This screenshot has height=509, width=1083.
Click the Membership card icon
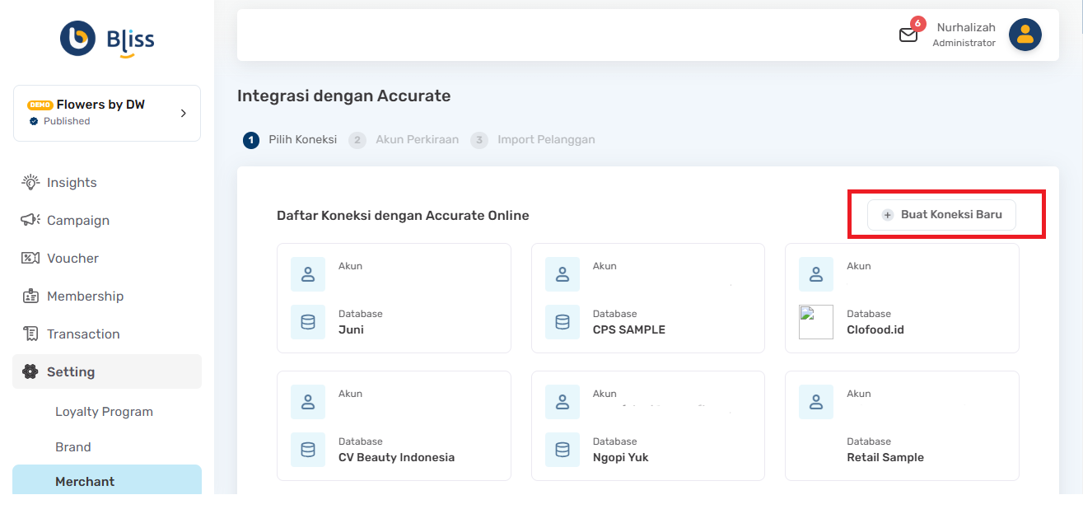coord(30,296)
